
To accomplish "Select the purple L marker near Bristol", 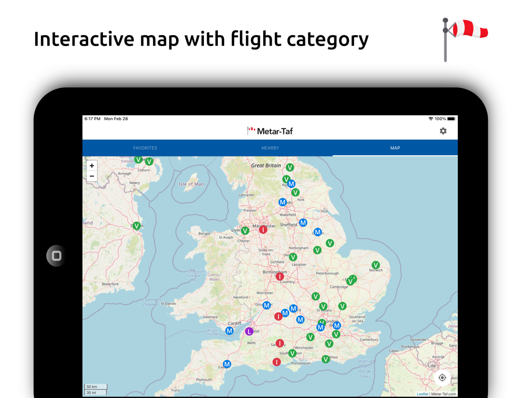I will 249,331.
